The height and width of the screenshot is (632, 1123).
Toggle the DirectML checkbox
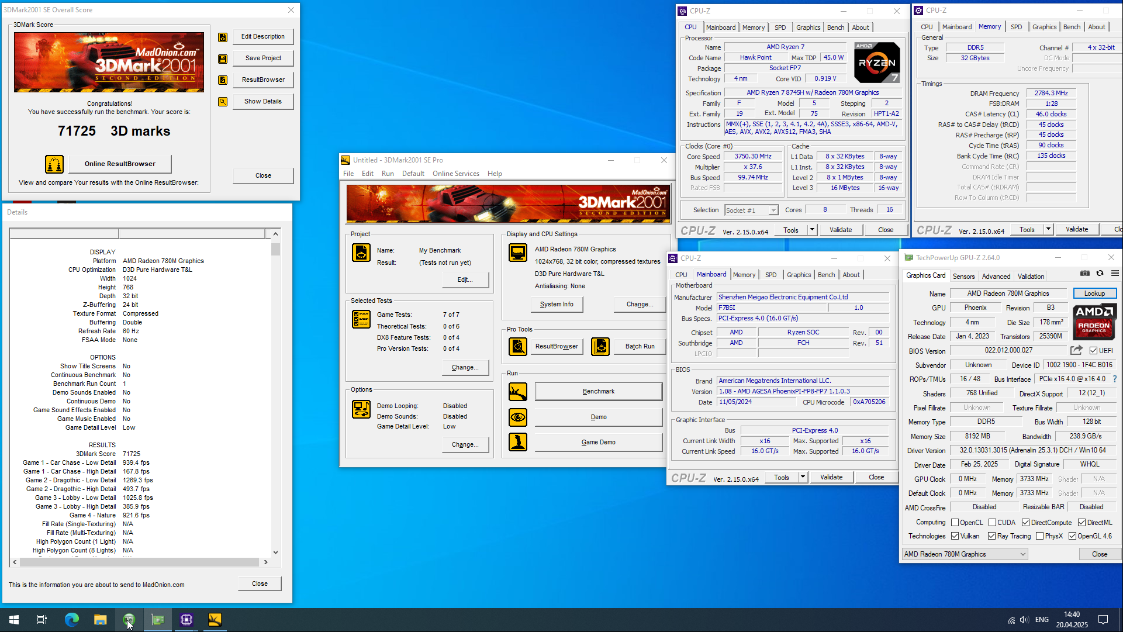coord(1081,523)
